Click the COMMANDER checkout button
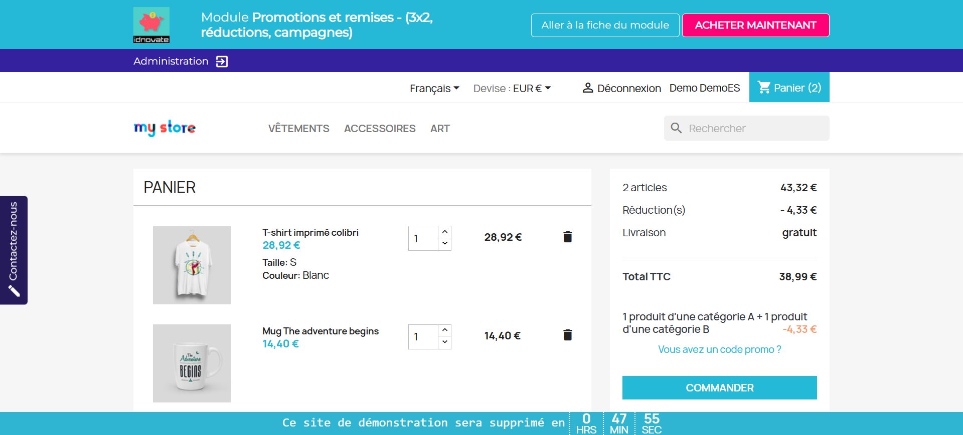963x435 pixels. [719, 388]
